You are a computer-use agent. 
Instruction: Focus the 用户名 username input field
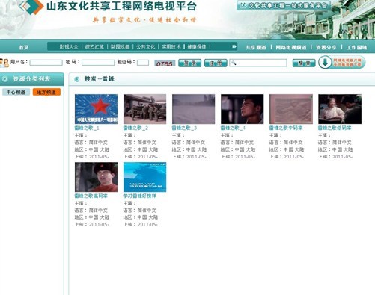(46, 63)
